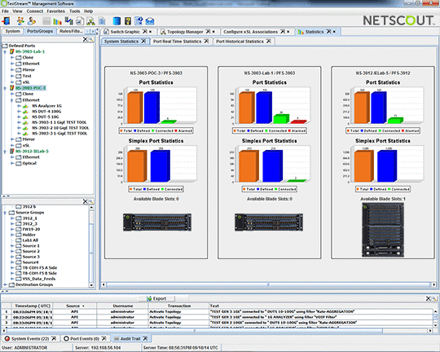Close the Configure xSL Associations tab

coord(288,32)
